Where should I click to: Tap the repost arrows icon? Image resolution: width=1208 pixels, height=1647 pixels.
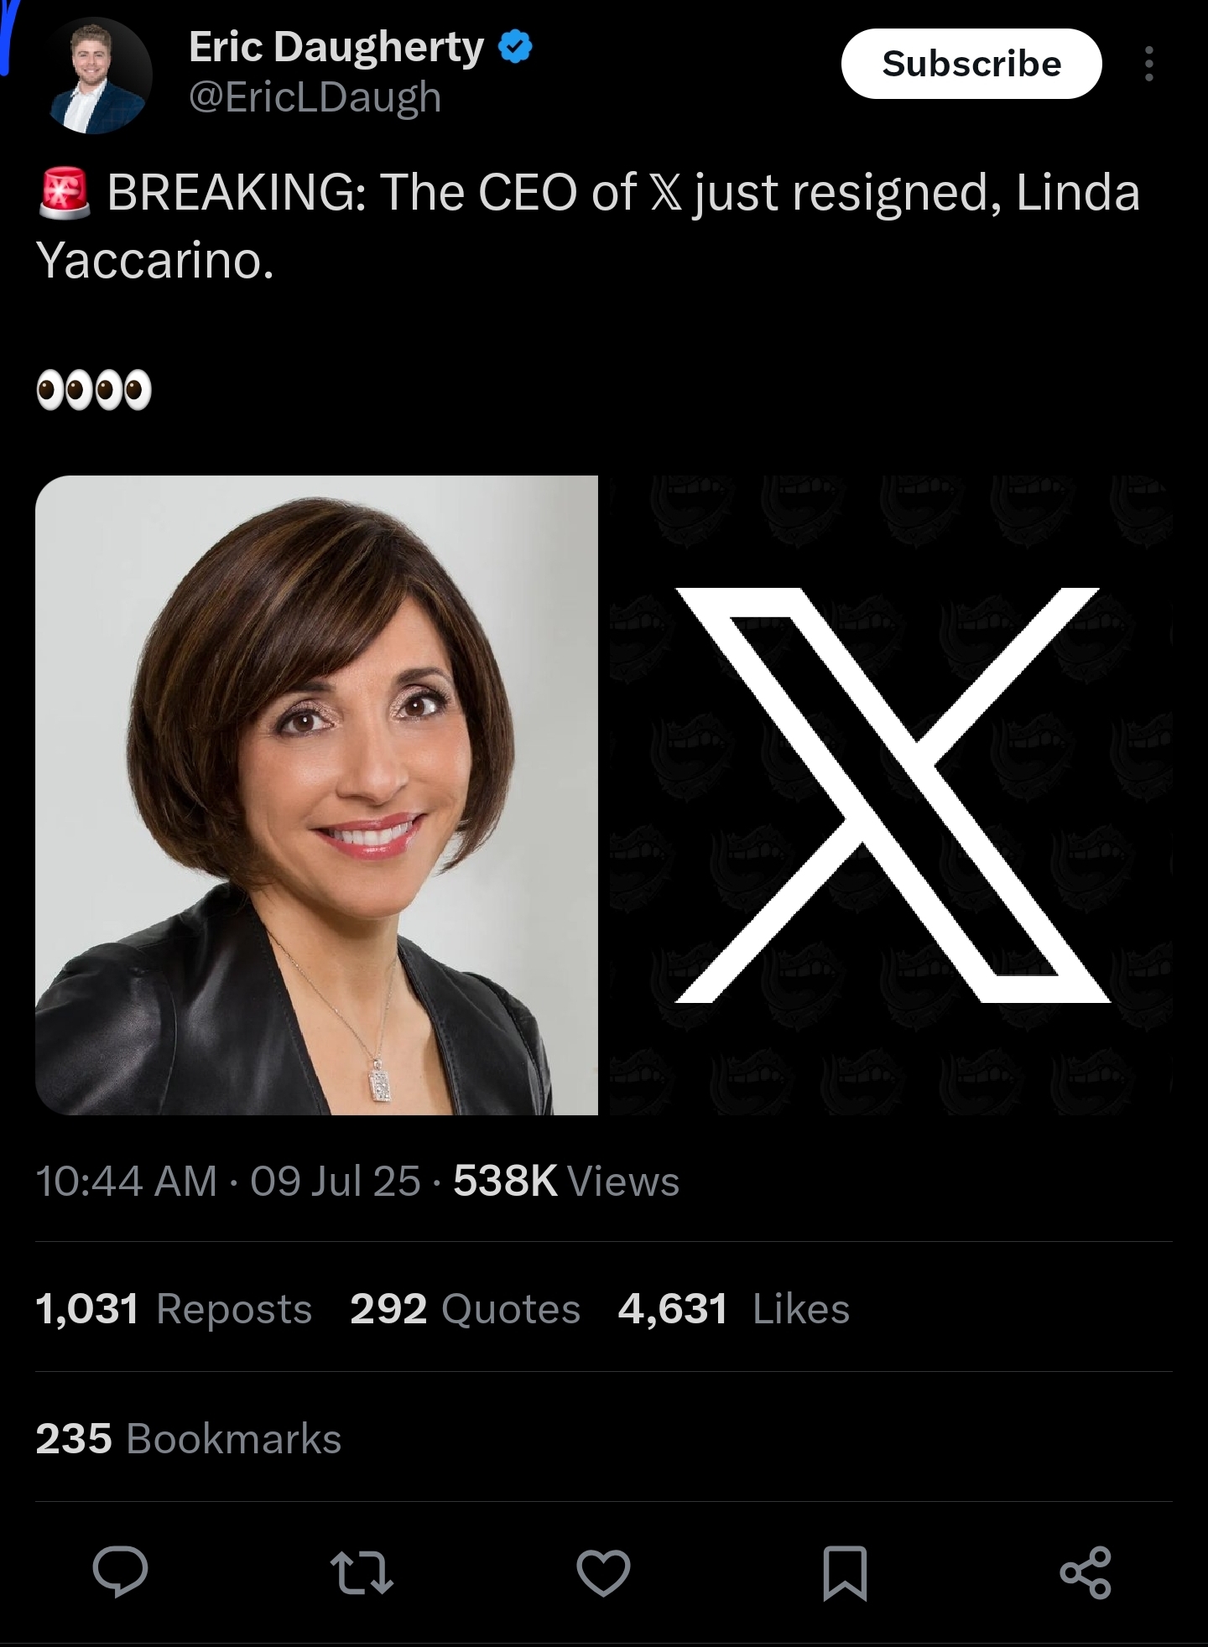362,1572
